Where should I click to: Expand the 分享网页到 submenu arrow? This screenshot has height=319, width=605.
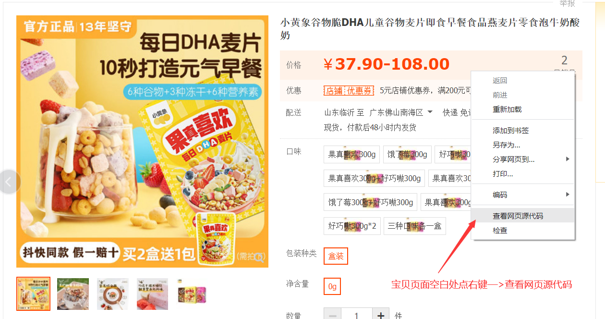coord(568,159)
